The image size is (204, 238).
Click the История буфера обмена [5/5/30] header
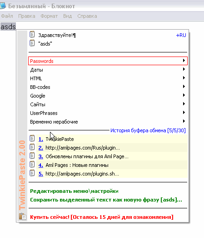pyautogui.click(x=148, y=130)
